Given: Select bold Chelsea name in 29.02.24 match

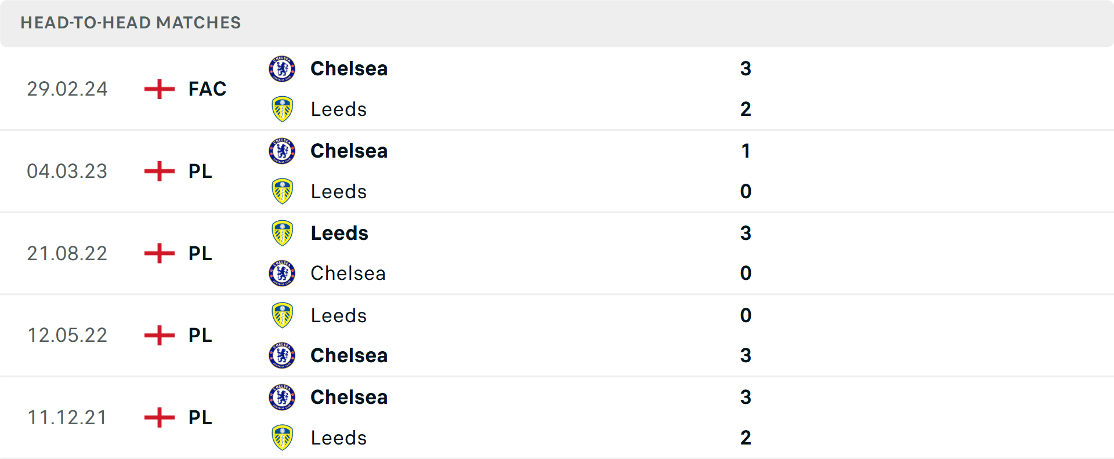Looking at the screenshot, I should (349, 69).
